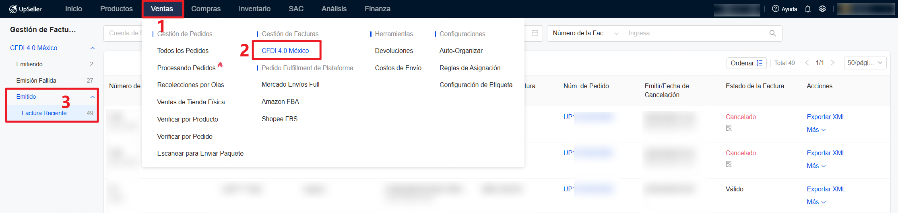The image size is (898, 213).
Task: Select Factura Reciente in sidebar
Action: [44, 113]
